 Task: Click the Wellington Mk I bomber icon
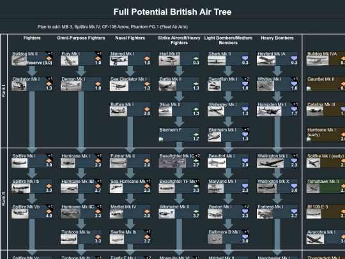coord(294,161)
